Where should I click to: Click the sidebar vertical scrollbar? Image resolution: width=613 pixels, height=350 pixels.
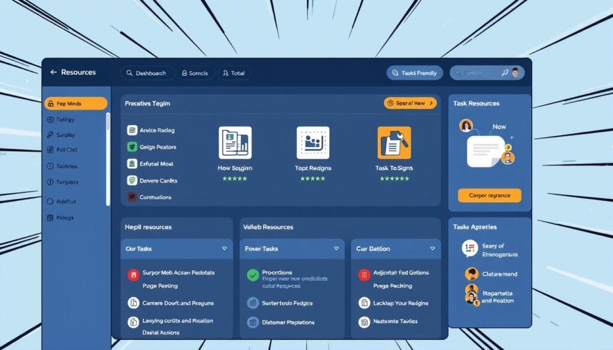(x=108, y=159)
